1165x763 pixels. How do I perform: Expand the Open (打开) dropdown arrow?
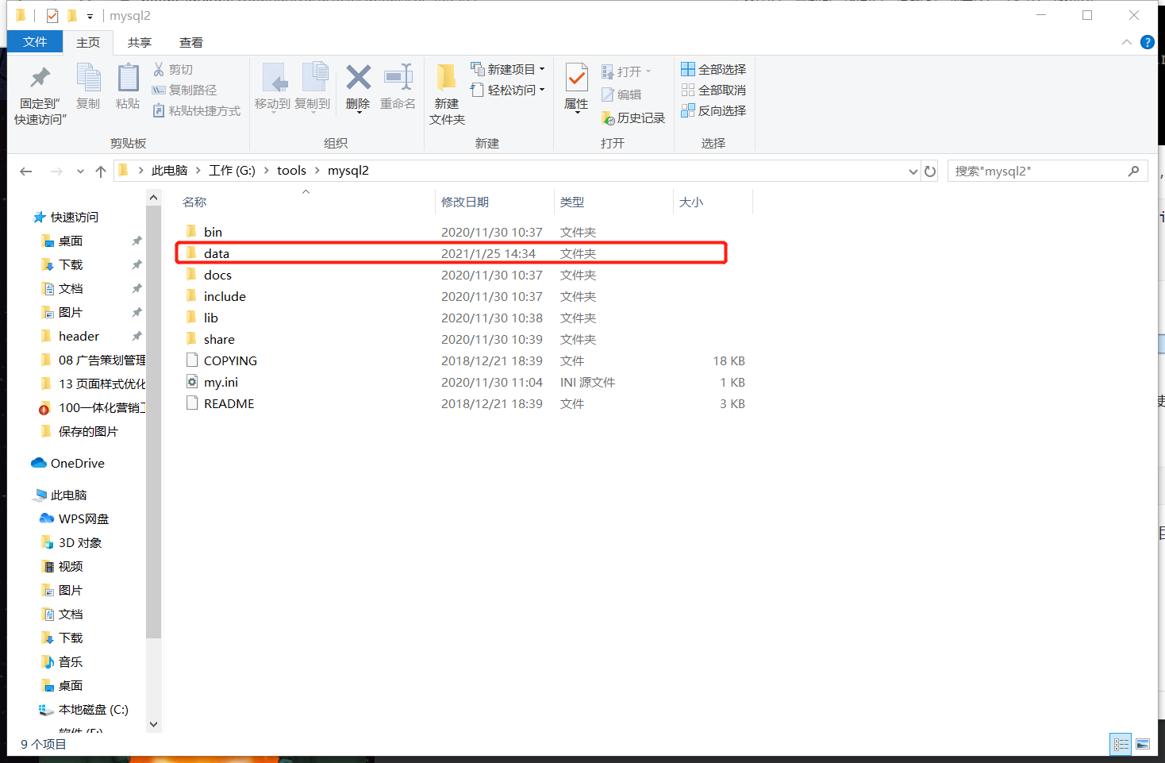click(x=648, y=72)
